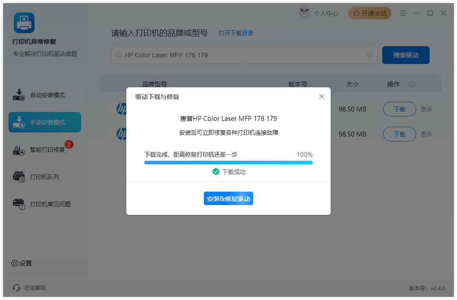The height and width of the screenshot is (300, 457).
Task: Click the 开通会员 membership button
Action: (370, 13)
